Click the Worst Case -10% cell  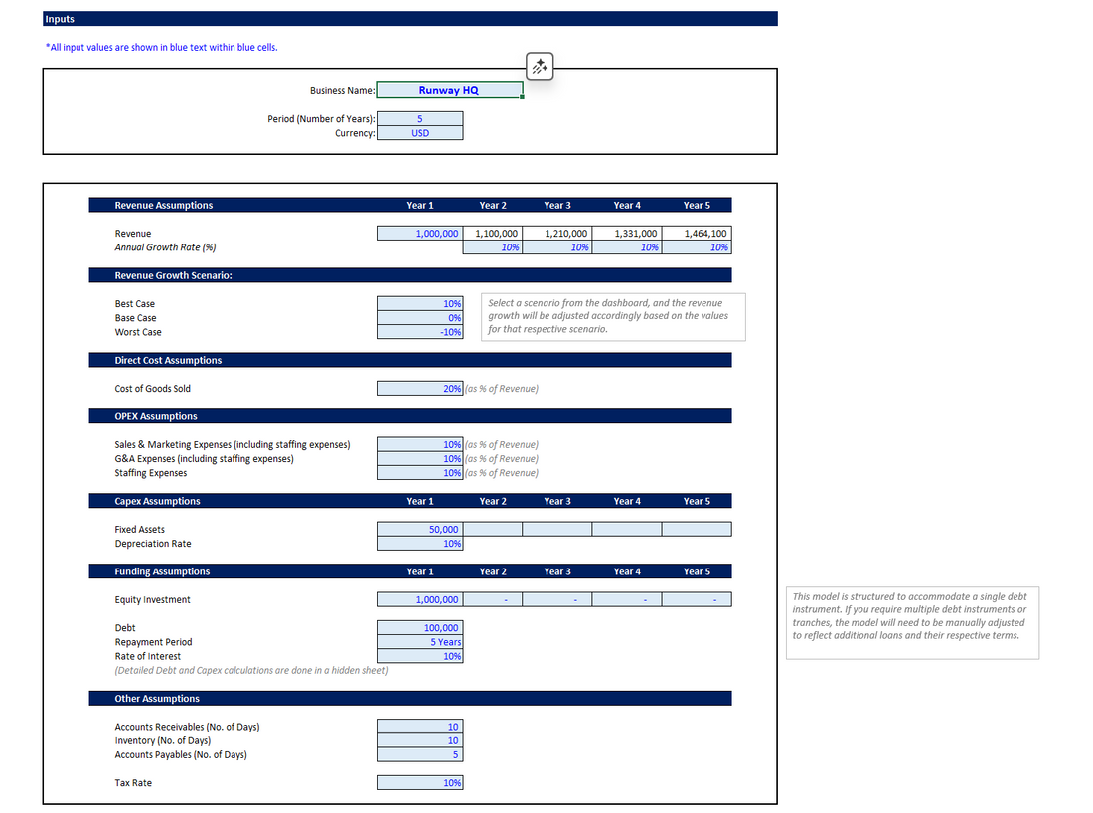[x=419, y=331]
